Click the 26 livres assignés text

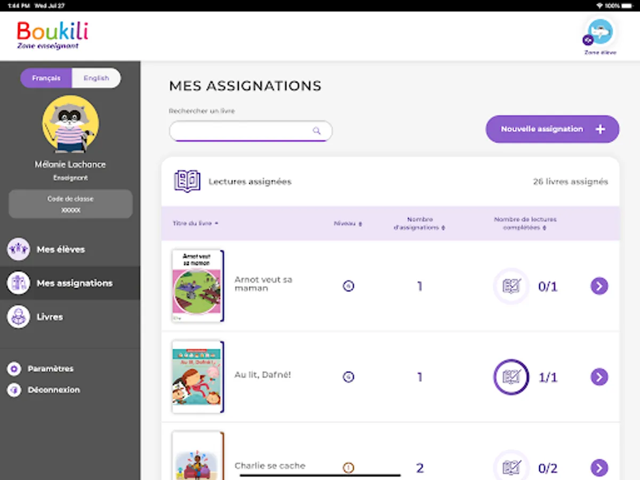pos(570,182)
